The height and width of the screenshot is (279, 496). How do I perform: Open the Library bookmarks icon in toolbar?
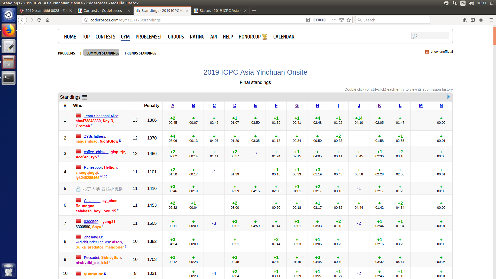464,20
